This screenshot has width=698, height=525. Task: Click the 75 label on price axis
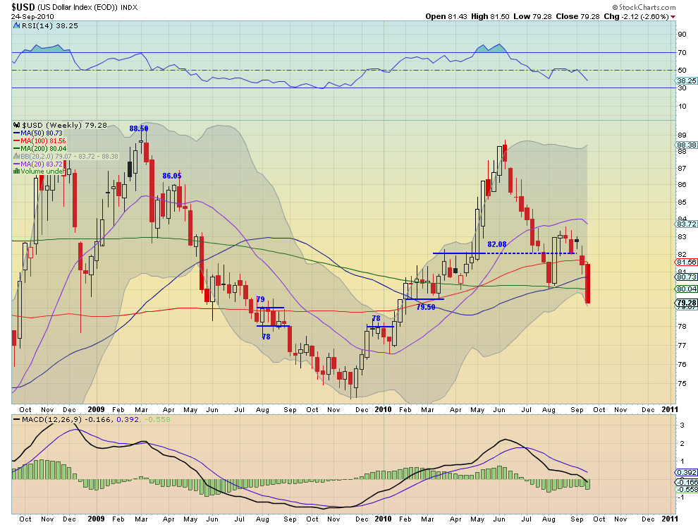[682, 383]
